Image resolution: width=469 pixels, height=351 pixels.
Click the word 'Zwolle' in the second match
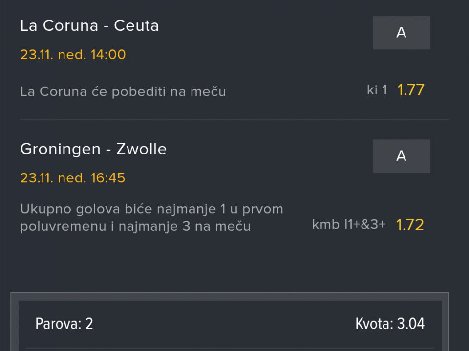pos(141,149)
